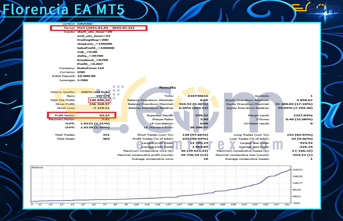This screenshot has height=221, width=343.
Task: Click the Florencia EA MT5 title
Action: tap(63, 9)
